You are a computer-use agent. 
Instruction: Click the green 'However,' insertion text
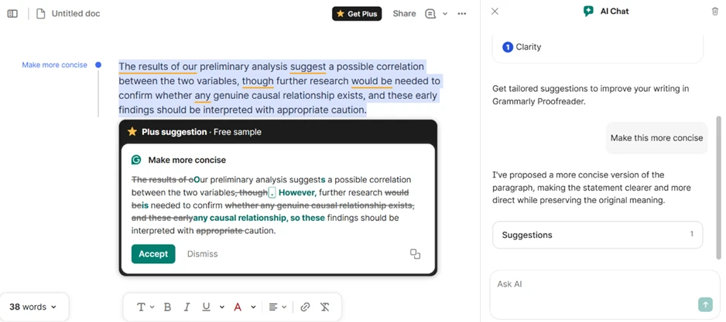pyautogui.click(x=298, y=192)
